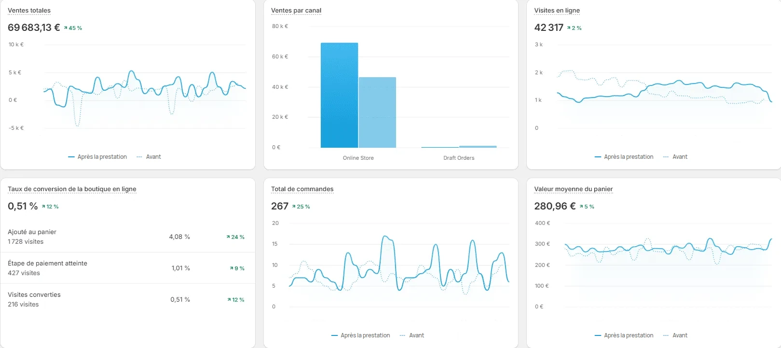Click the 45 % increase indicator
Screen dimensions: 781x348
click(73, 28)
